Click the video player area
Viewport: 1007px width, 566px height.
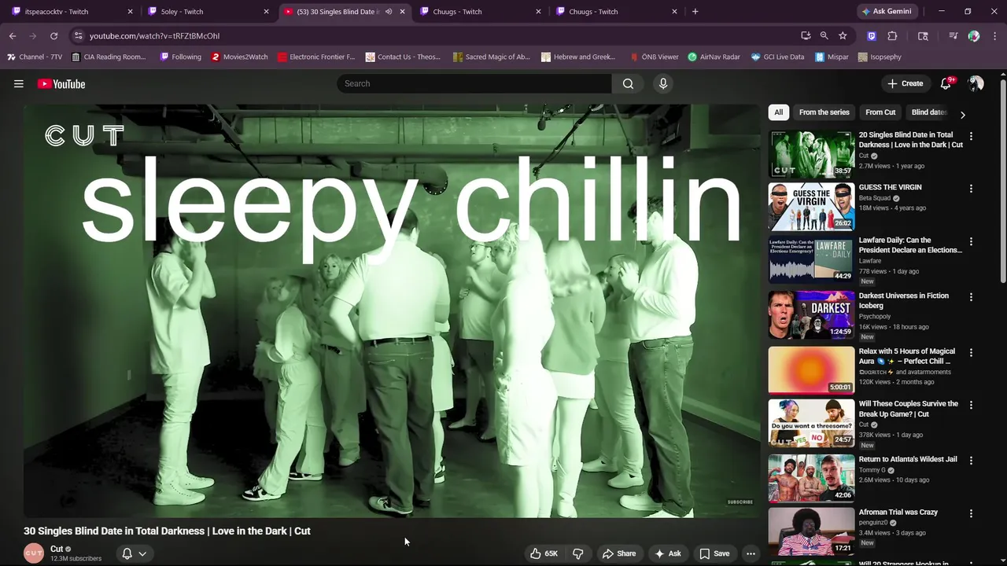(x=392, y=311)
